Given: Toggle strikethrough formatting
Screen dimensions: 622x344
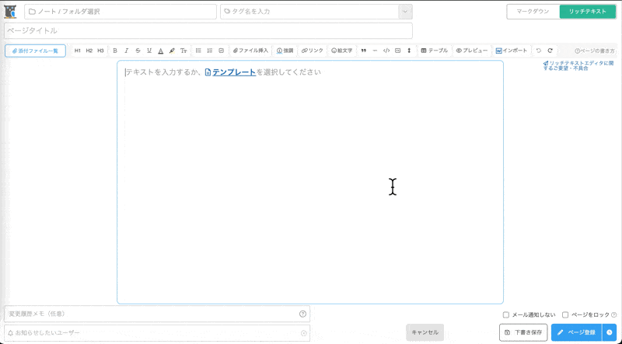Looking at the screenshot, I should (138, 51).
